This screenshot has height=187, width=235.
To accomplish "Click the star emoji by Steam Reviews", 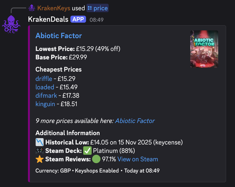I will coord(40,159).
